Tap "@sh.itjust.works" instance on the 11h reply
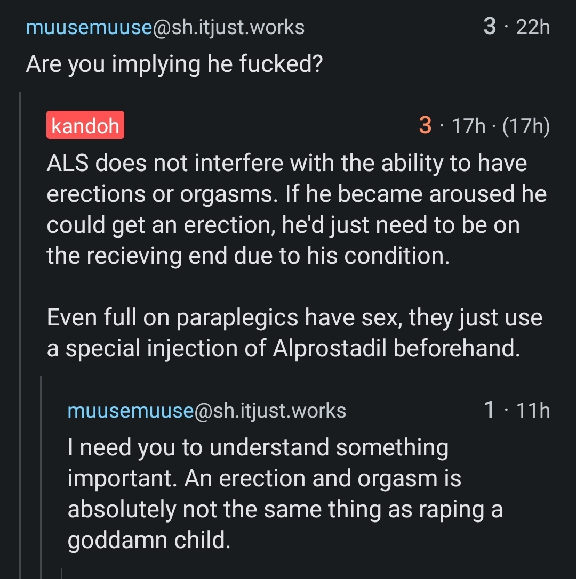This screenshot has width=576, height=579. (x=270, y=411)
